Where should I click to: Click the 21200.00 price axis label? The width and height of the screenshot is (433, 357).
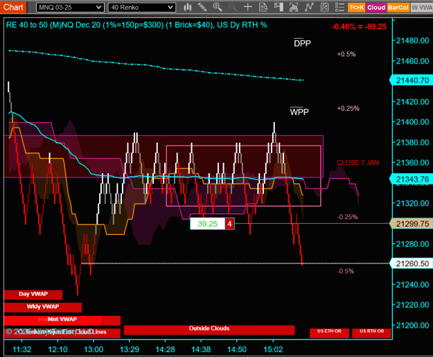(x=413, y=325)
